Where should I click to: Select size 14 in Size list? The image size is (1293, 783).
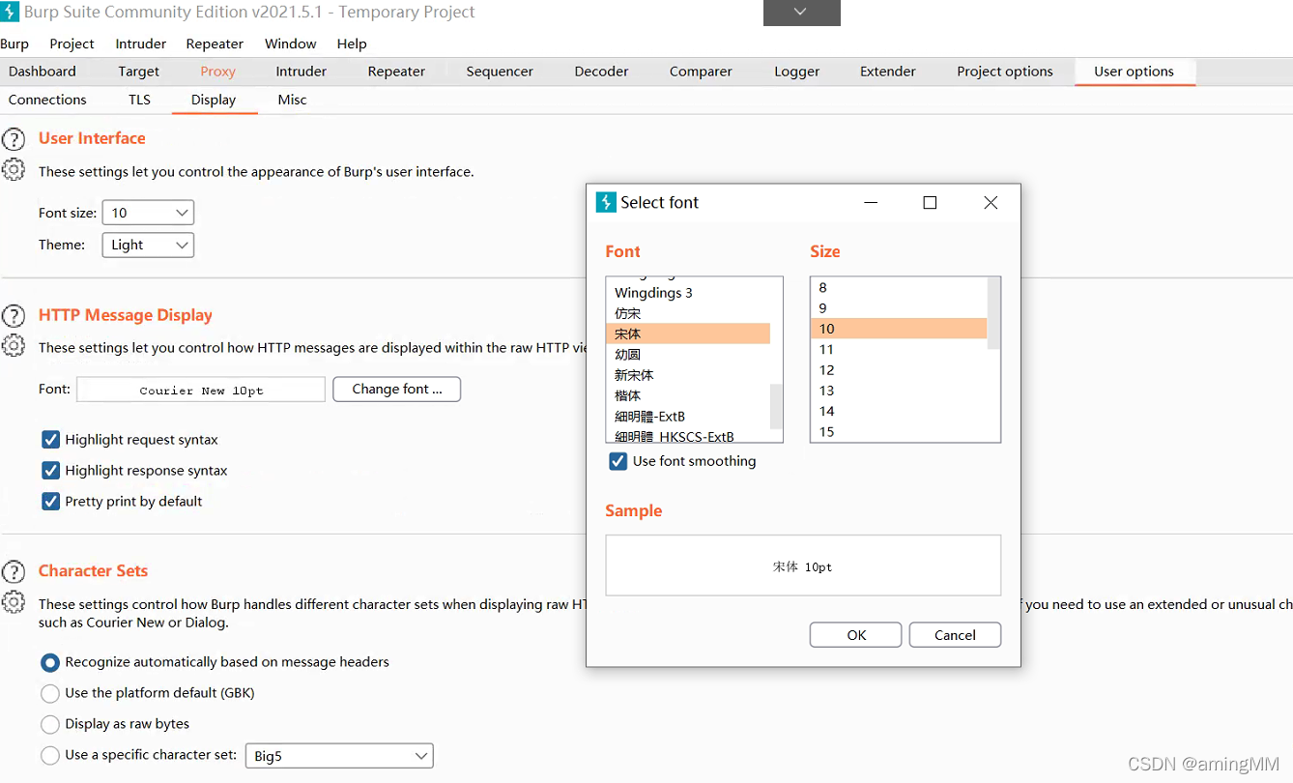pyautogui.click(x=899, y=411)
